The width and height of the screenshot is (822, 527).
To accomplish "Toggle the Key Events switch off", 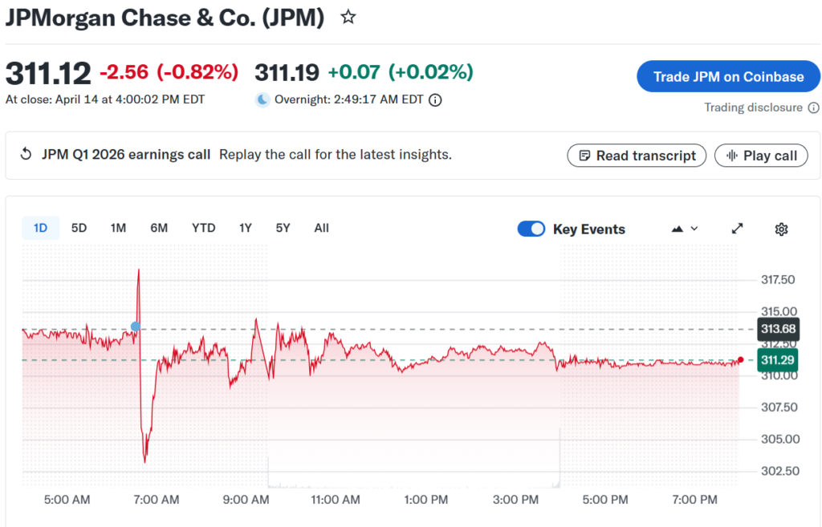I will 531,229.
